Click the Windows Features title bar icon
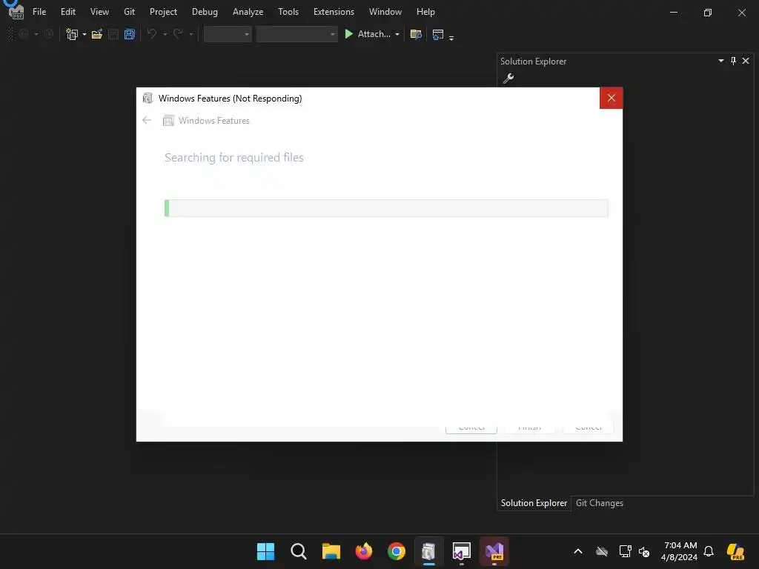 coord(148,99)
